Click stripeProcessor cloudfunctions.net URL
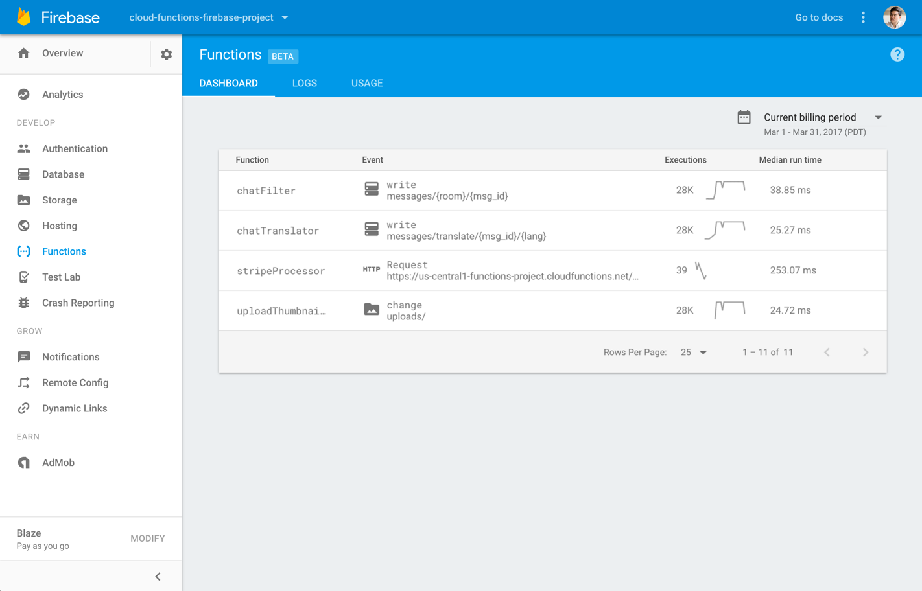Viewport: 922px width, 591px height. pyautogui.click(x=512, y=277)
